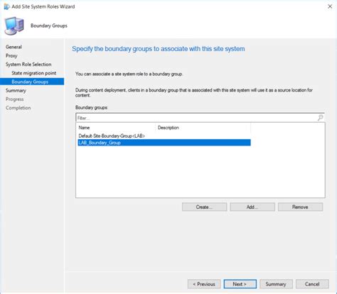Open the General wizard page
Image resolution: width=337 pixels, height=294 pixels.
click(x=14, y=47)
